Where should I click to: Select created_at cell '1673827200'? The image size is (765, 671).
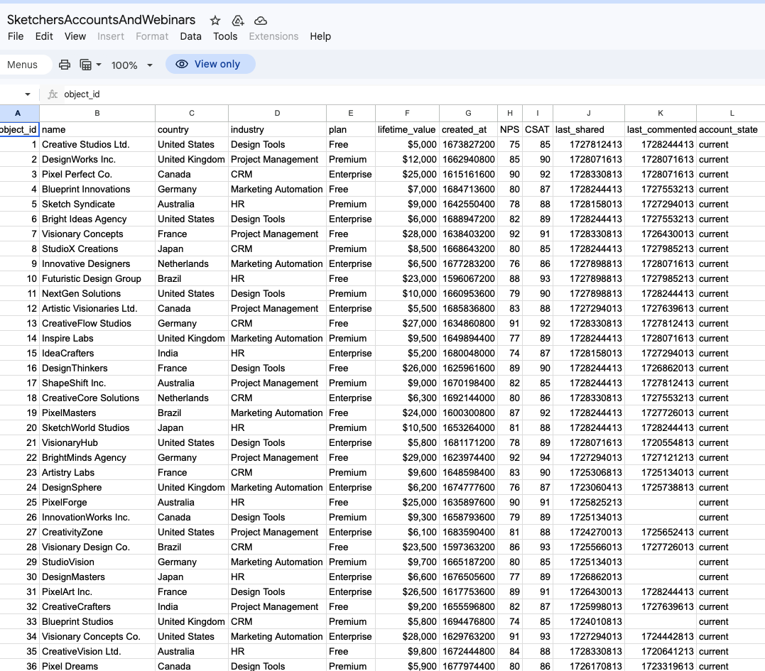(468, 145)
